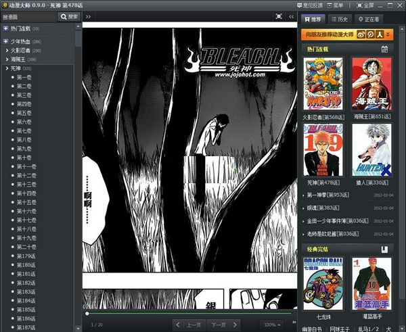Viewport: 406px width, 332px height.
Task: Click the 1 / 20 page counter
Action: (97, 325)
